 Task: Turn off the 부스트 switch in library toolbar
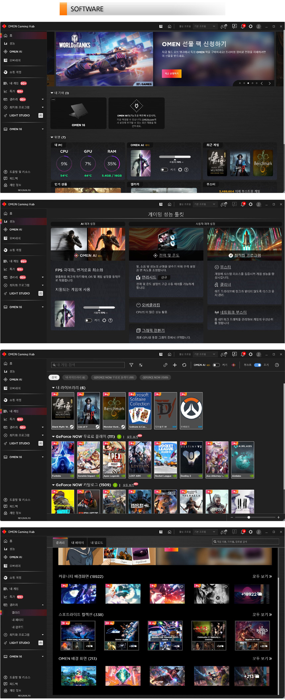pyautogui.click(x=257, y=365)
